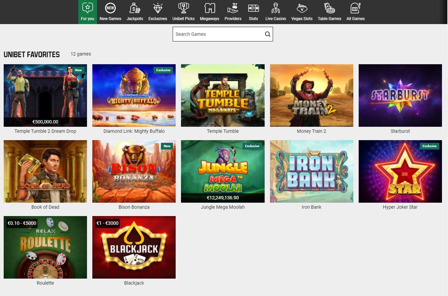Screen dimensions: 448x296
Task: Open New Games badge icon
Action: pos(110,8)
